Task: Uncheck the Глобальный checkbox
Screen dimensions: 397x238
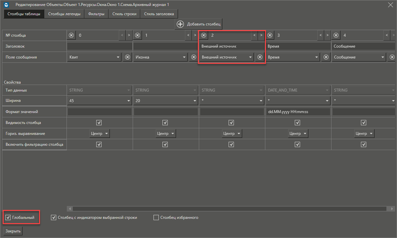Action: tap(8, 217)
